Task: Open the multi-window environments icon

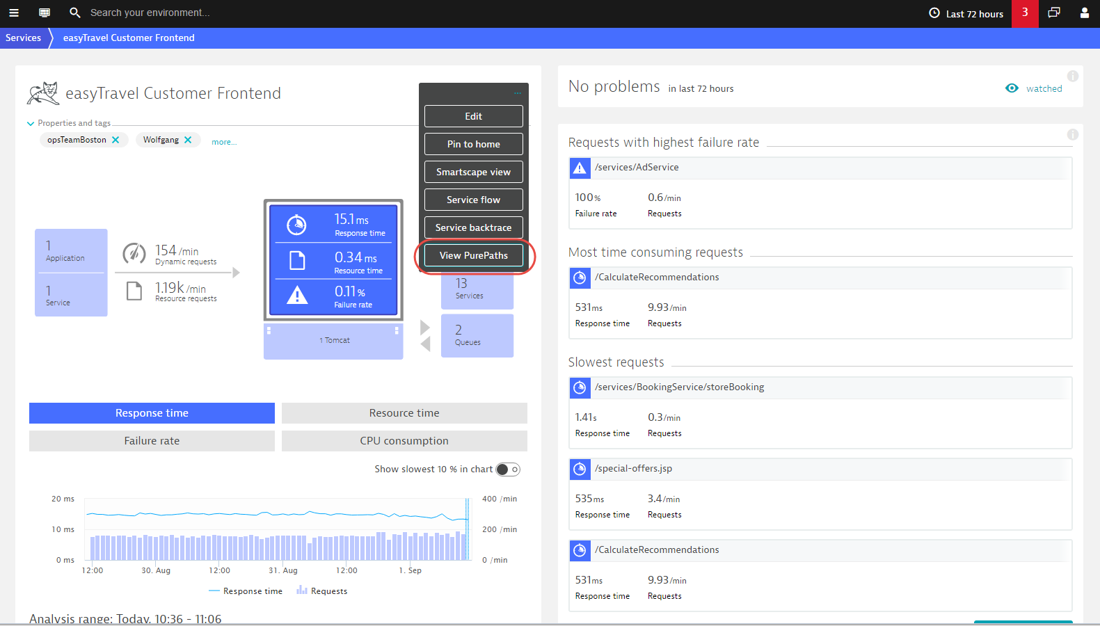Action: click(1054, 13)
